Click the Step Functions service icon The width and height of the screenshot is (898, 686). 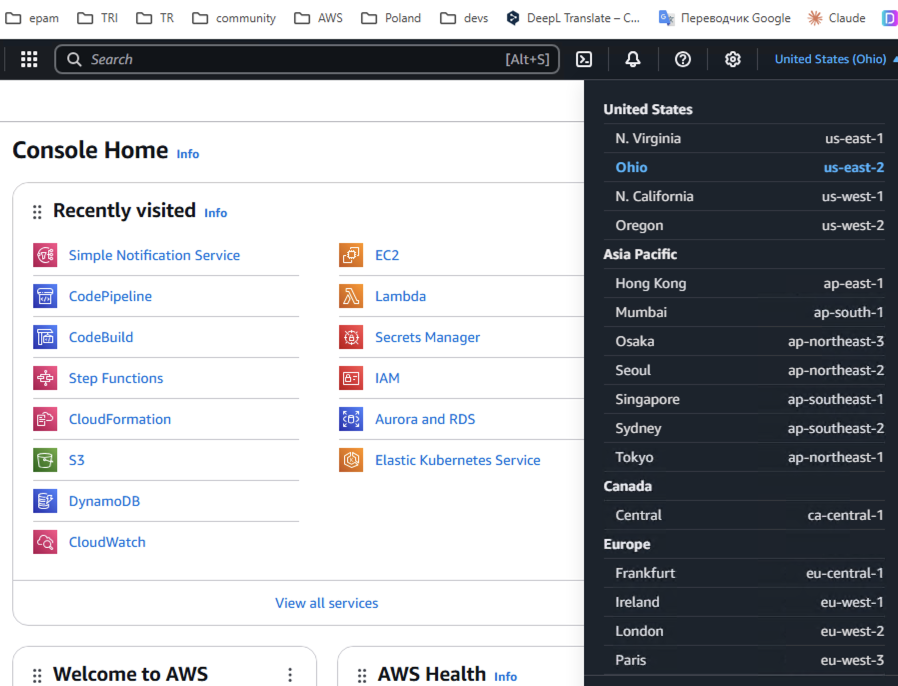[45, 378]
